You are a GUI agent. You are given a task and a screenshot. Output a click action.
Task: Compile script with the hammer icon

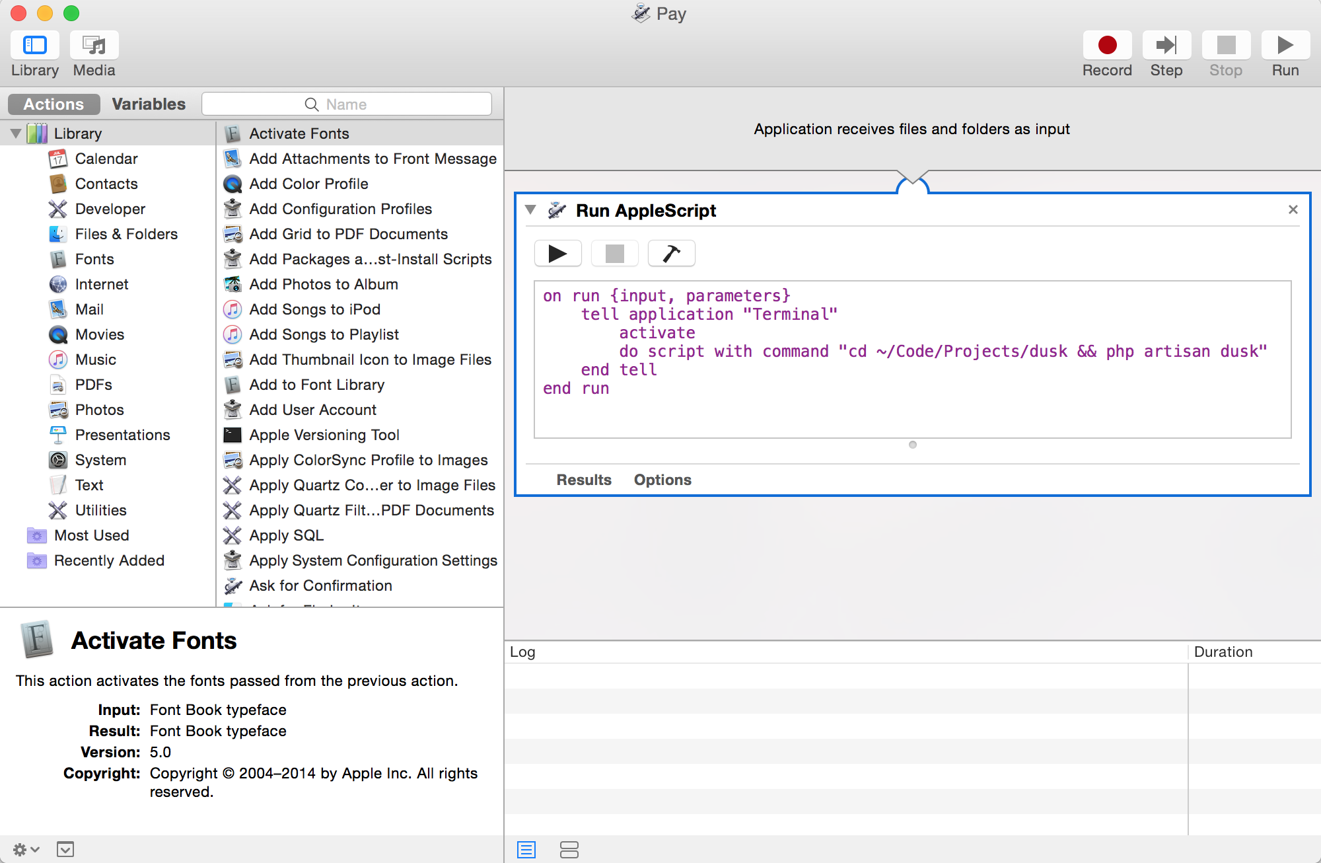[671, 254]
